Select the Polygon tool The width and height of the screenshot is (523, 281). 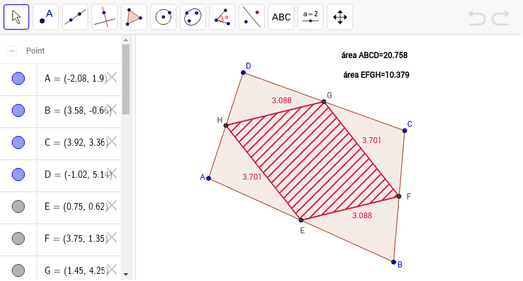[134, 17]
